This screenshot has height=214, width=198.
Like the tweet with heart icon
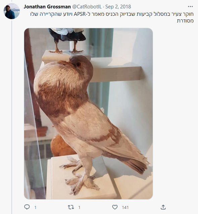coord(115,207)
